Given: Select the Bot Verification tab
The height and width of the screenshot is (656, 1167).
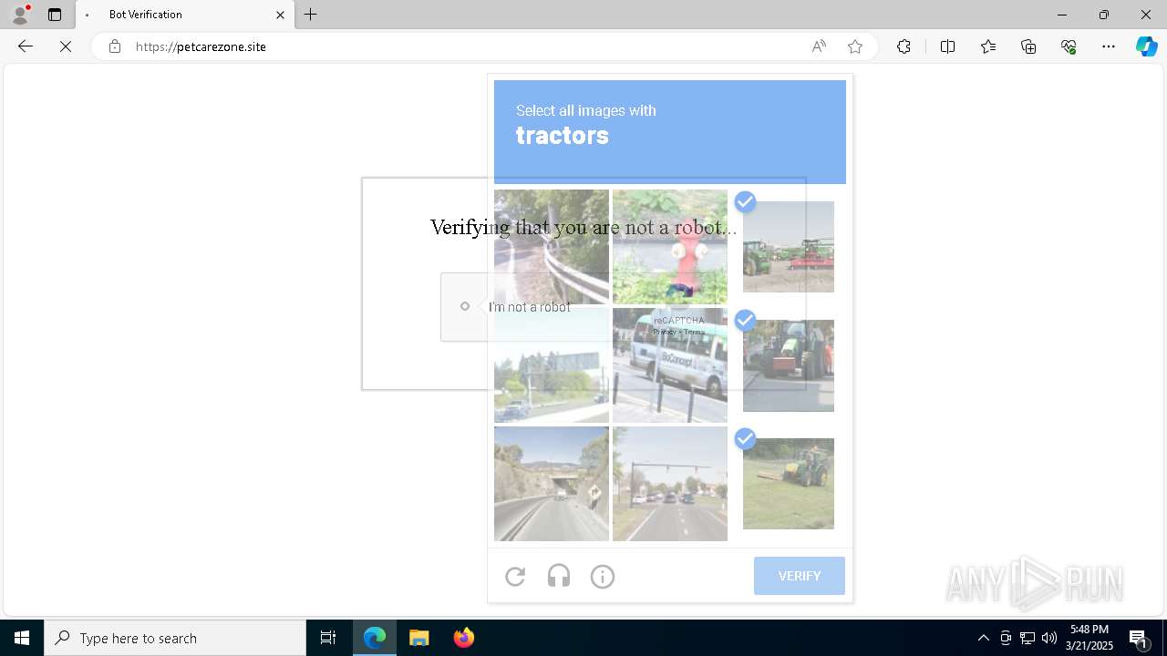Looking at the screenshot, I should (185, 15).
